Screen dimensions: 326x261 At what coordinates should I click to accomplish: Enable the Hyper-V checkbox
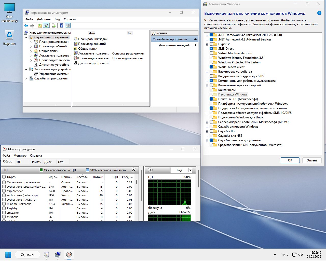point(211,44)
